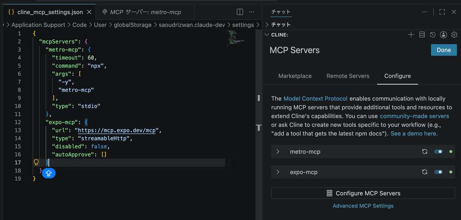461x220 pixels.
Task: Click the MCP server tab icon for metro-mcp
Action: coord(104,12)
